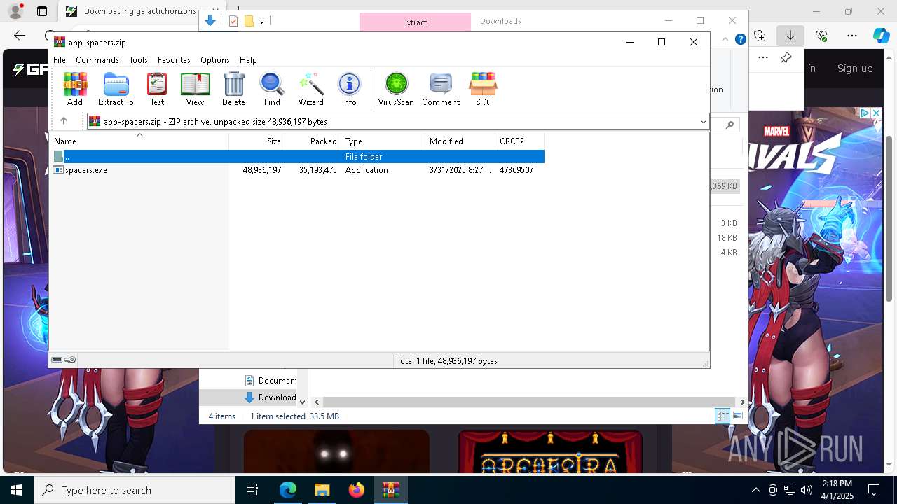Show hidden system tray icons chevron
This screenshot has width=897, height=504.
[x=755, y=490]
